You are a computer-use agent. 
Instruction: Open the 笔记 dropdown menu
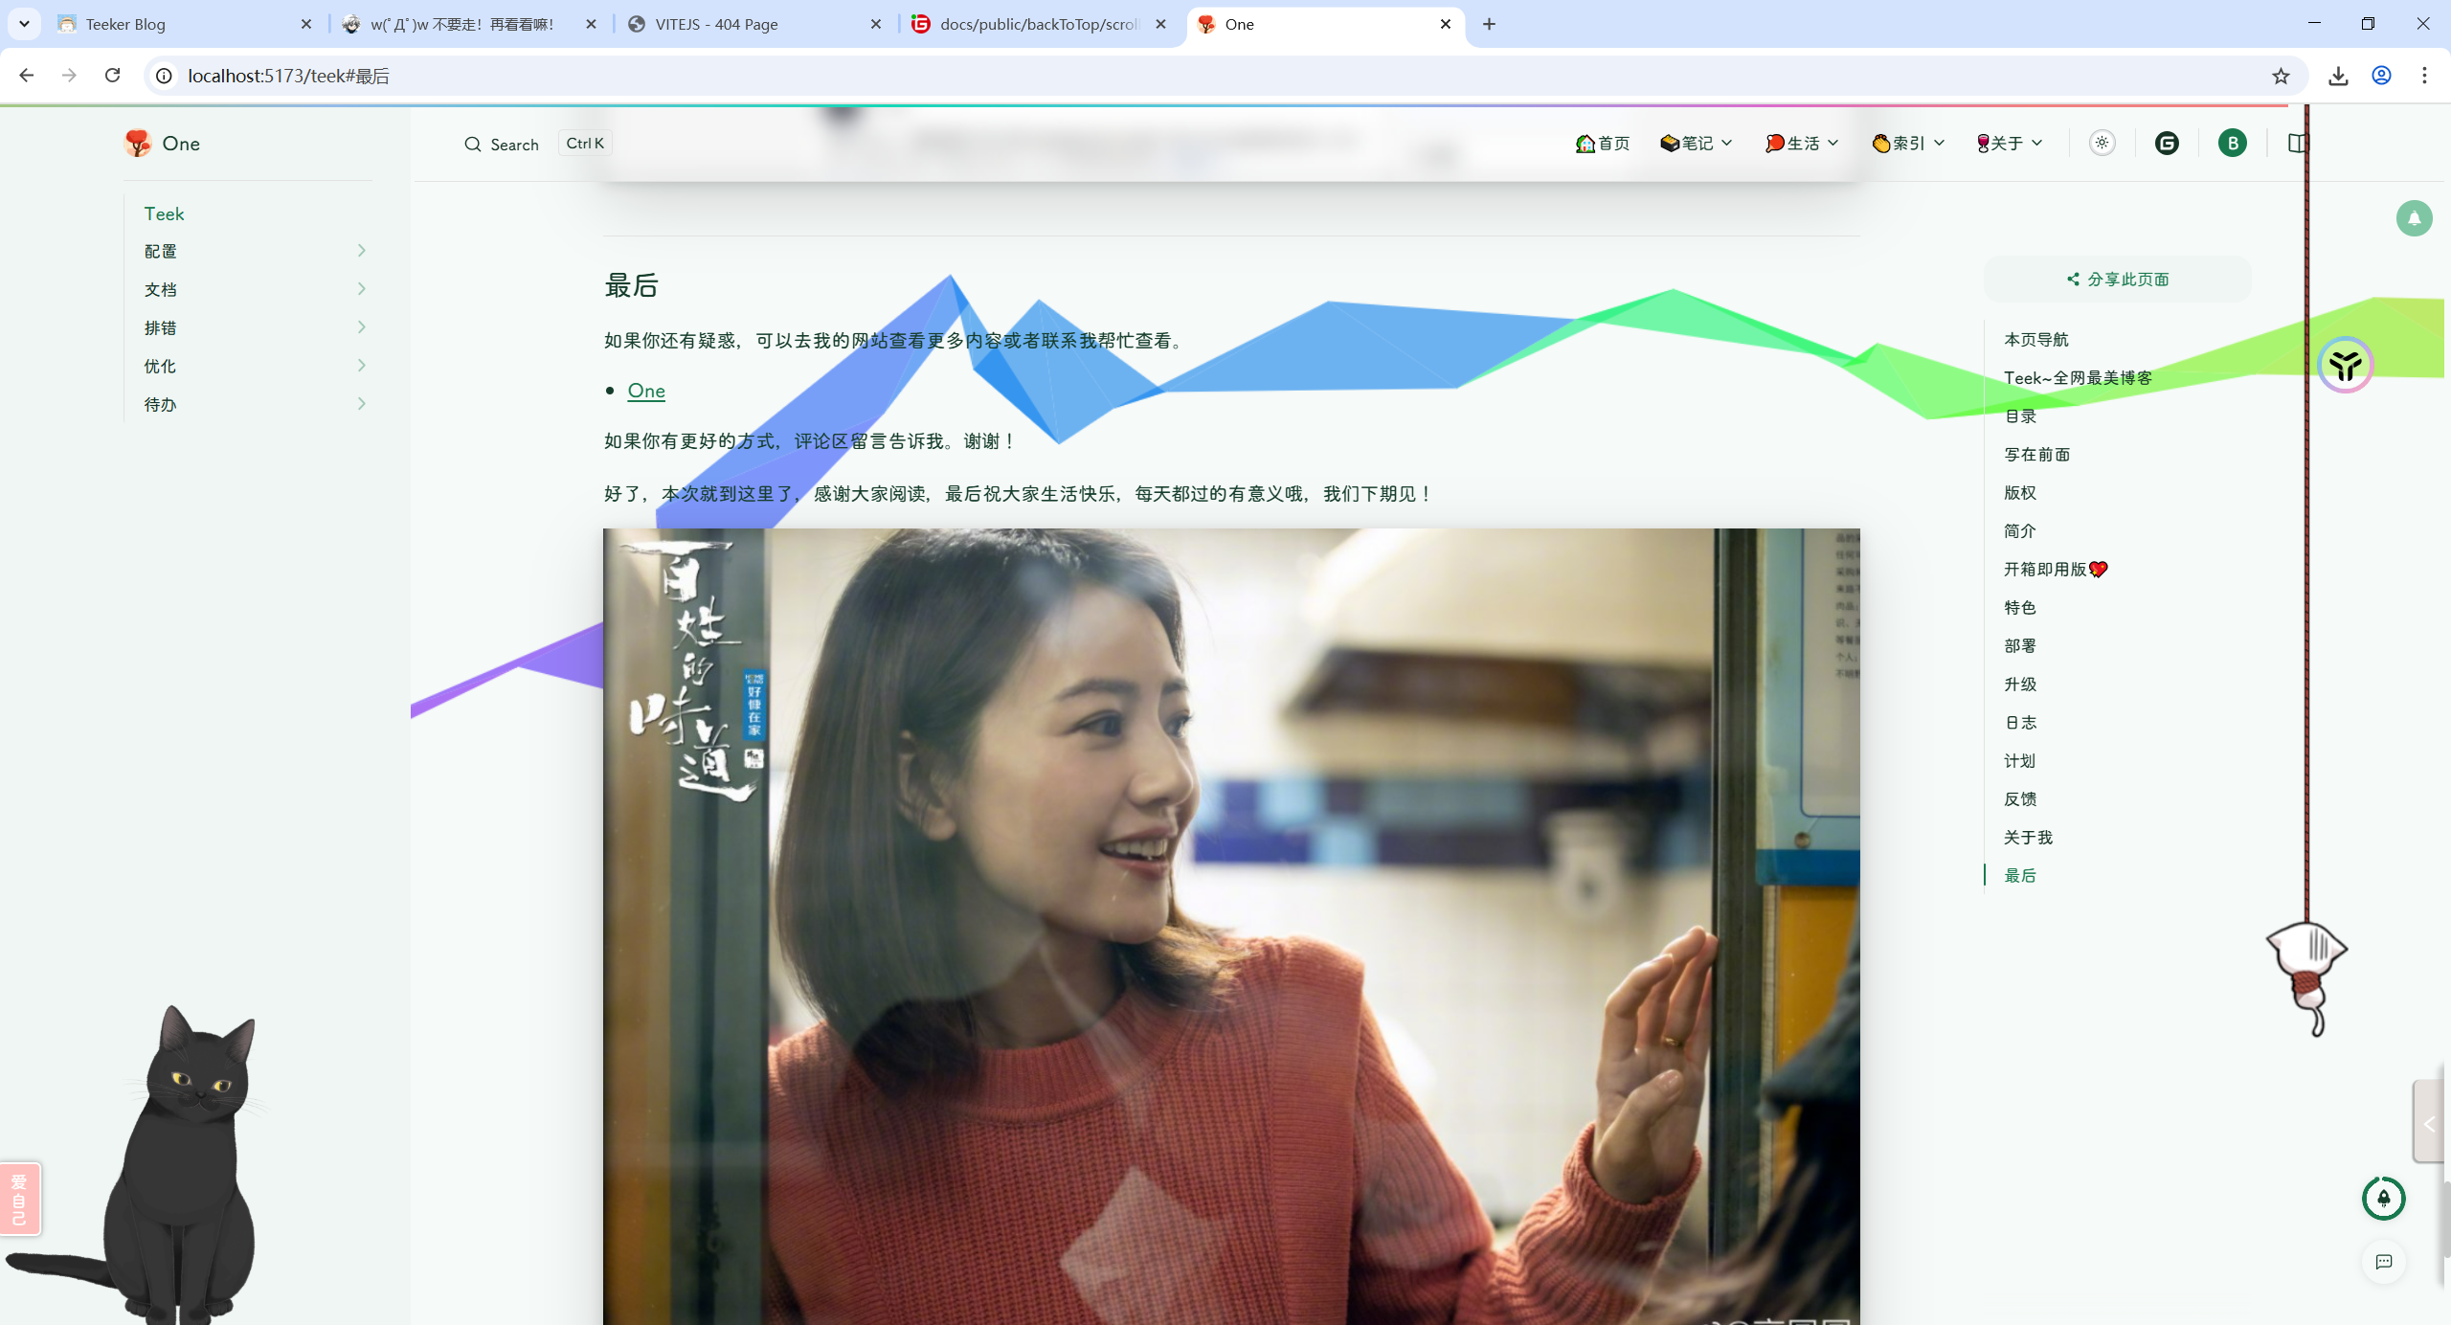coord(1697,144)
